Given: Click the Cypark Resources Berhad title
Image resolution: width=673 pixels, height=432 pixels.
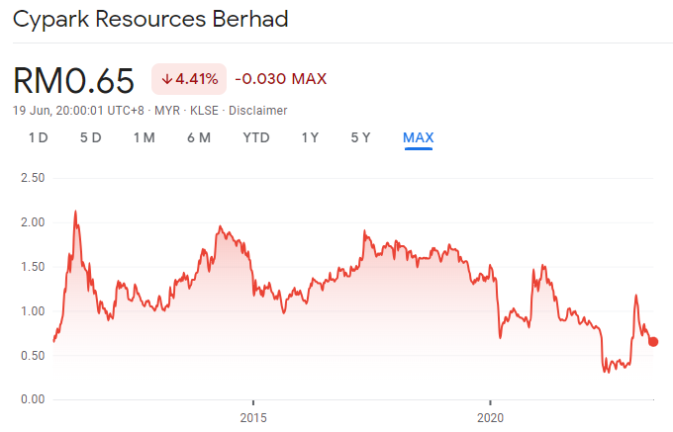Looking at the screenshot, I should point(151,21).
